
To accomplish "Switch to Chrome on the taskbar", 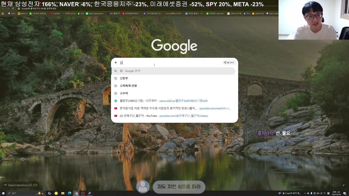I will (x=76, y=193).
